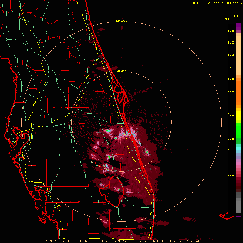Select the 9.0 scale value
This screenshot has width=243, height=243.
[231, 42]
